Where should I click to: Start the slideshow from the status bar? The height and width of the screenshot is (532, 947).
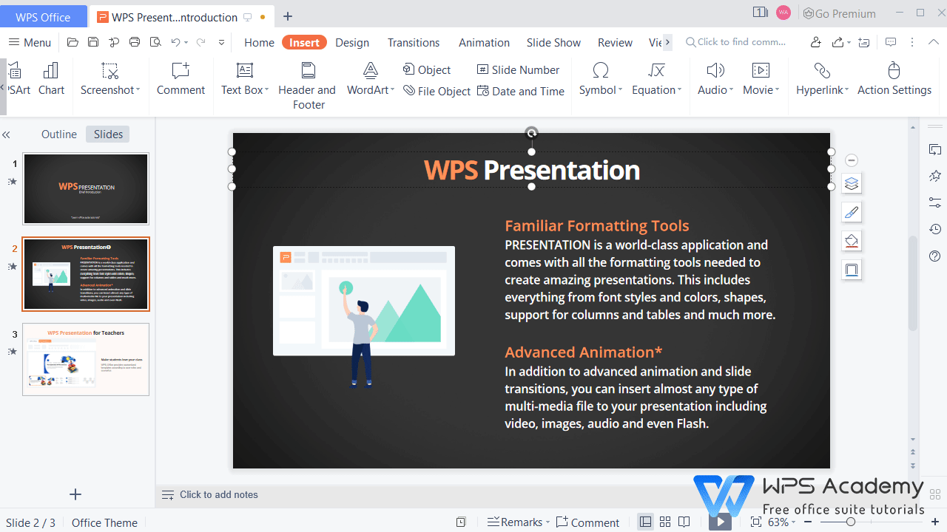[x=719, y=522]
